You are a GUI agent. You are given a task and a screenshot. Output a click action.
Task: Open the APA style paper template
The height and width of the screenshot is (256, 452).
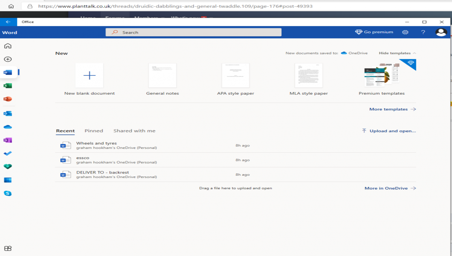236,80
